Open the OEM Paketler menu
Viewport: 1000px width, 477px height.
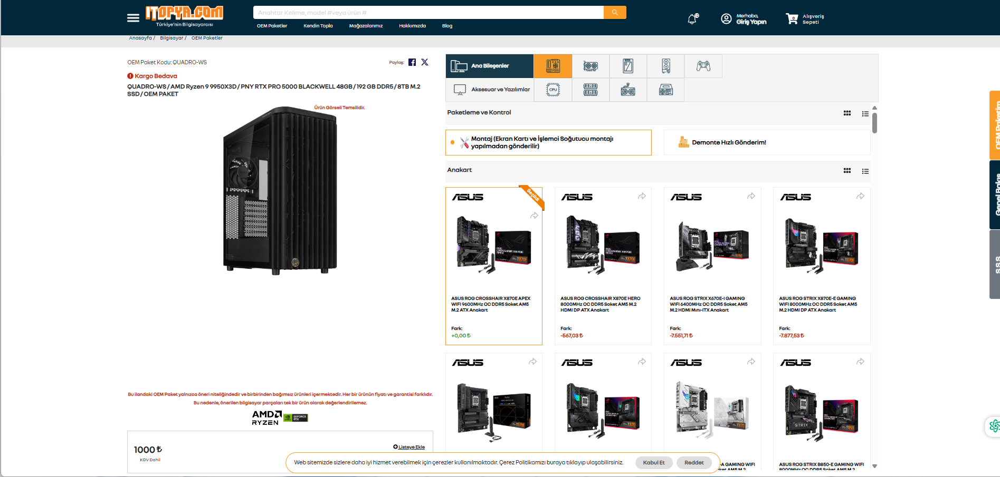[x=272, y=26]
